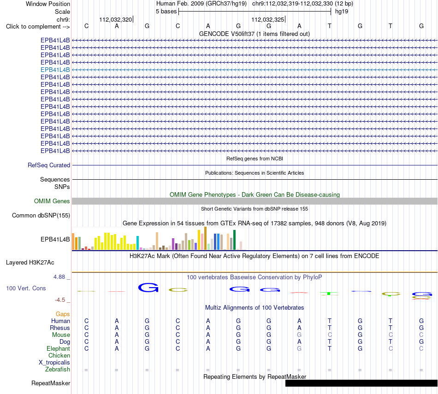Click the Human species row label
The width and height of the screenshot is (438, 394).
click(x=60, y=321)
